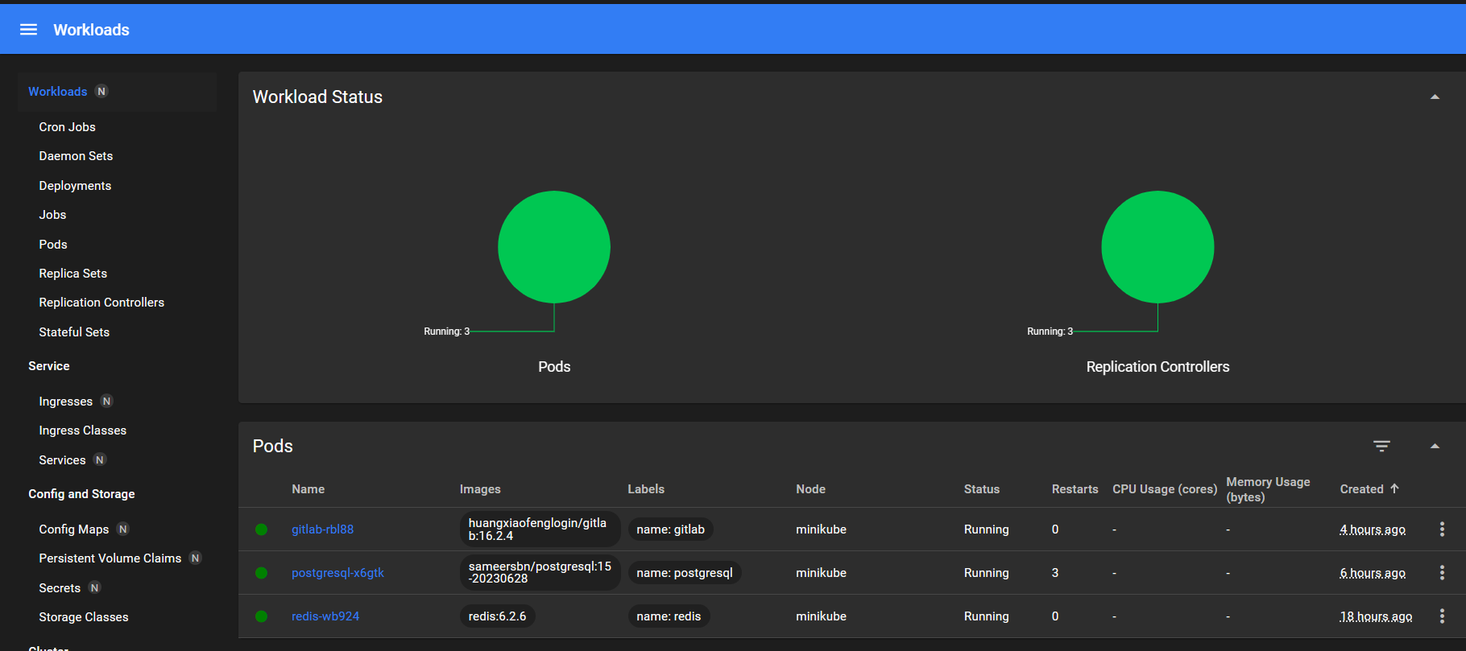Open Replication Controllers in sidebar
Image resolution: width=1466 pixels, height=651 pixels.
click(x=101, y=303)
